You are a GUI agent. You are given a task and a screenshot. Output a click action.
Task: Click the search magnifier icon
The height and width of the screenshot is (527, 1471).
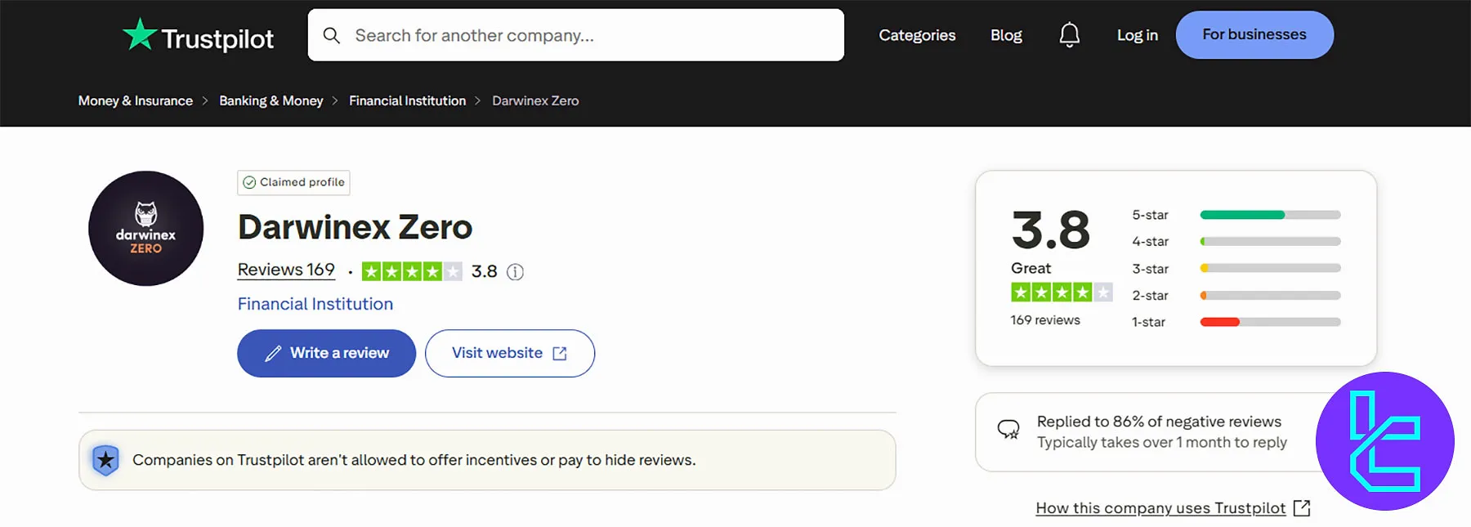click(x=331, y=35)
